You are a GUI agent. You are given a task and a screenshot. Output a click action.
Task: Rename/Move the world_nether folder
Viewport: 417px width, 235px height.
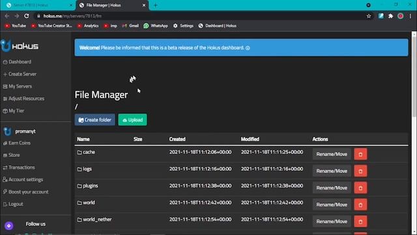[x=332, y=221]
